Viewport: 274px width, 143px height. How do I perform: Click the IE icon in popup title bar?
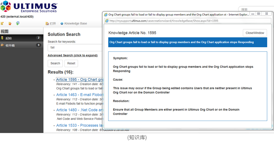106,15
